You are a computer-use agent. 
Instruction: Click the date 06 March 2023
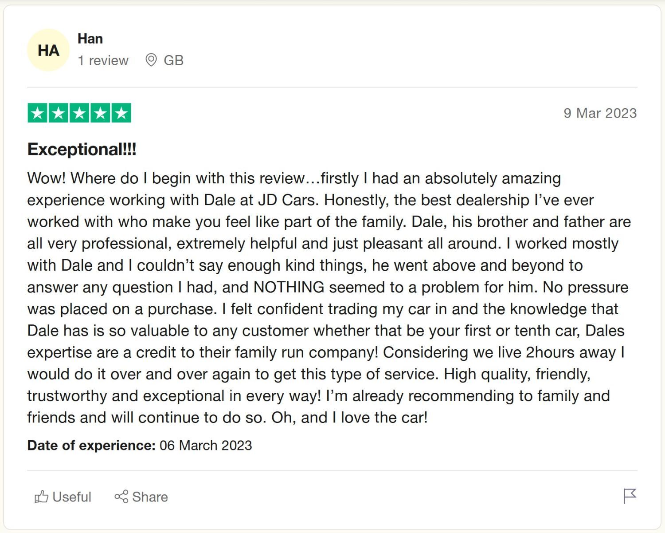coord(206,445)
